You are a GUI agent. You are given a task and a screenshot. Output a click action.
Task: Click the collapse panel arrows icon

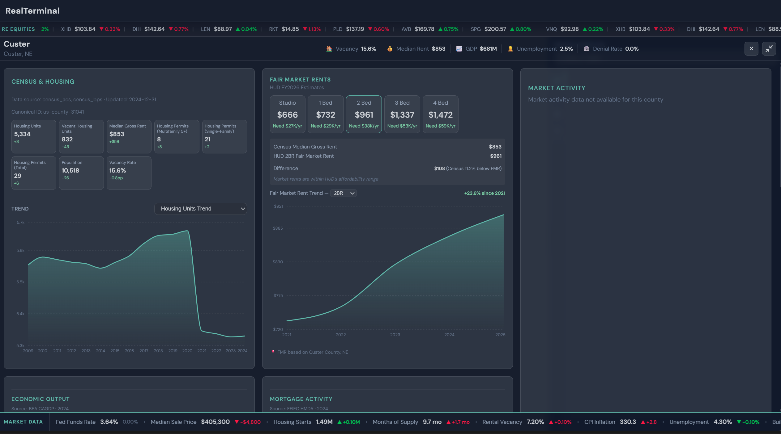pyautogui.click(x=769, y=48)
